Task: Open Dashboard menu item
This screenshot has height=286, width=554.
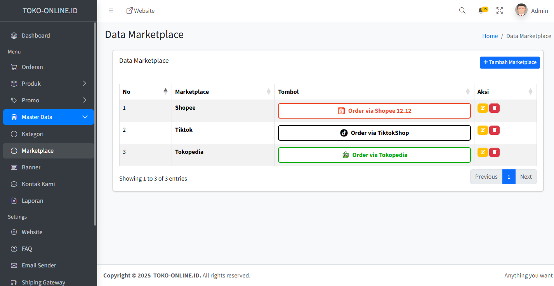Action: [x=48, y=36]
